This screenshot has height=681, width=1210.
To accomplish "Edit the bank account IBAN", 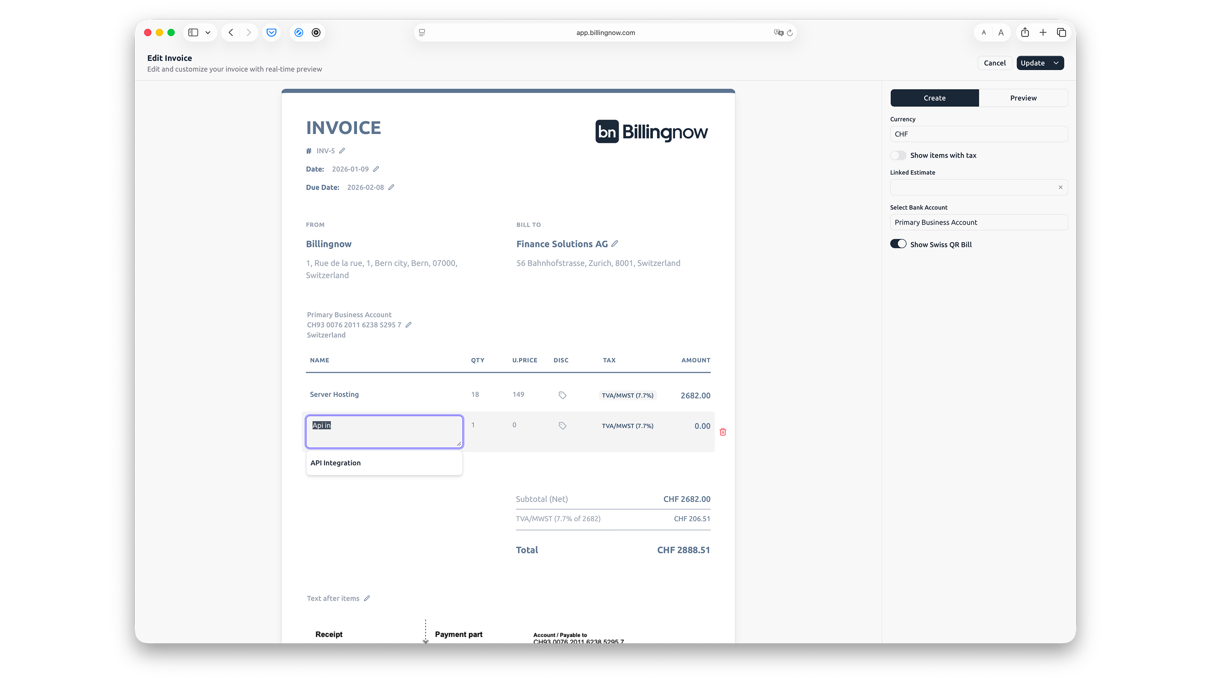I will click(408, 324).
